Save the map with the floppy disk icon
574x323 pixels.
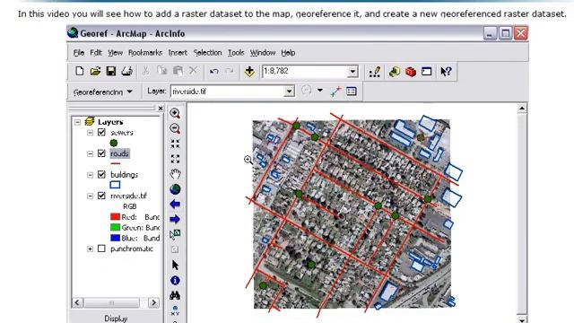111,71
